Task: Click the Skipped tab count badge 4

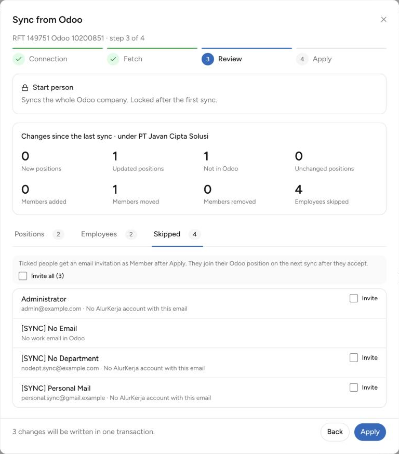Action: pos(195,234)
